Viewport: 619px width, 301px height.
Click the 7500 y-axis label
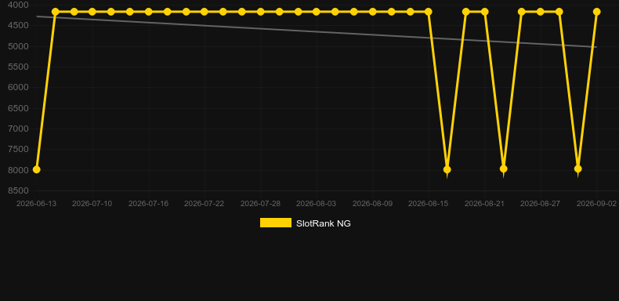[x=18, y=149]
